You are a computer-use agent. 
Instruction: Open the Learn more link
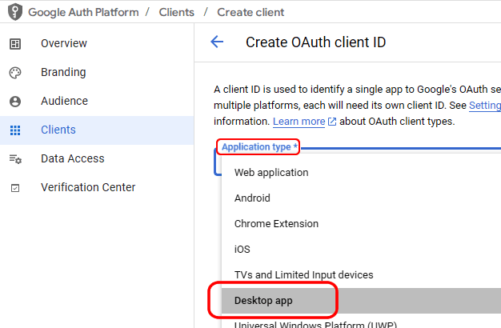pyautogui.click(x=299, y=122)
